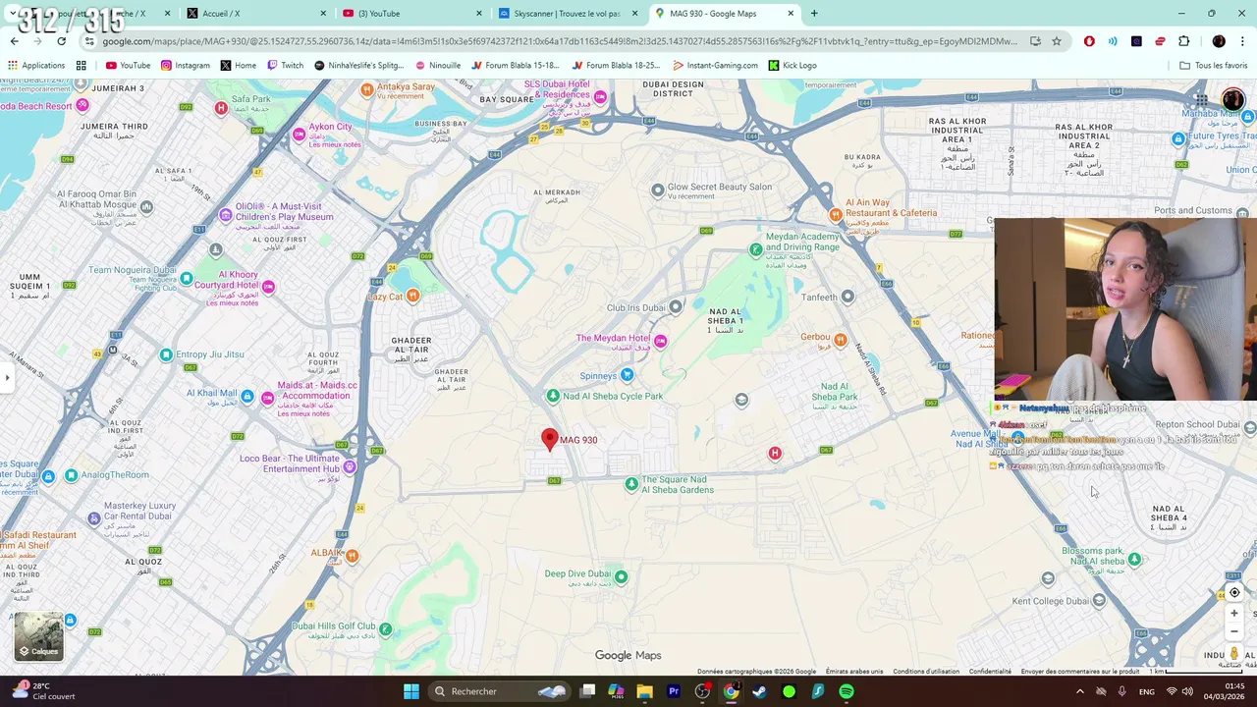The width and height of the screenshot is (1257, 707).
Task: Click Envoyer des commentaires sur le produit
Action: click(x=1079, y=672)
